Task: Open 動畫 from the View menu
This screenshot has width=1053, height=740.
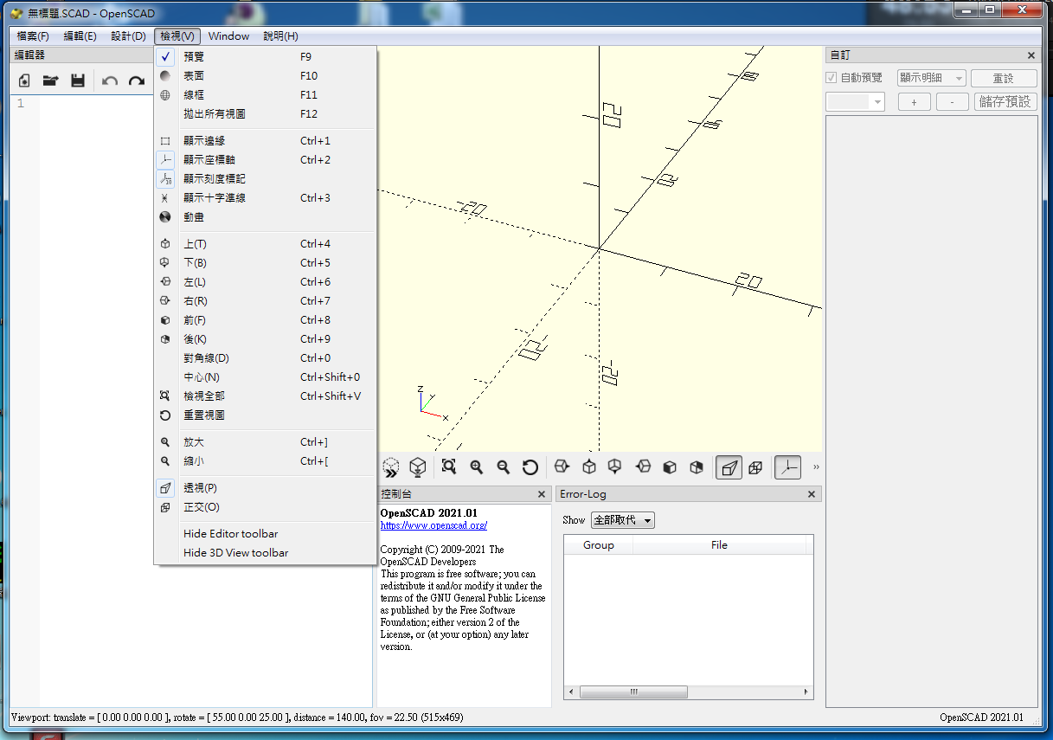Action: point(265,216)
